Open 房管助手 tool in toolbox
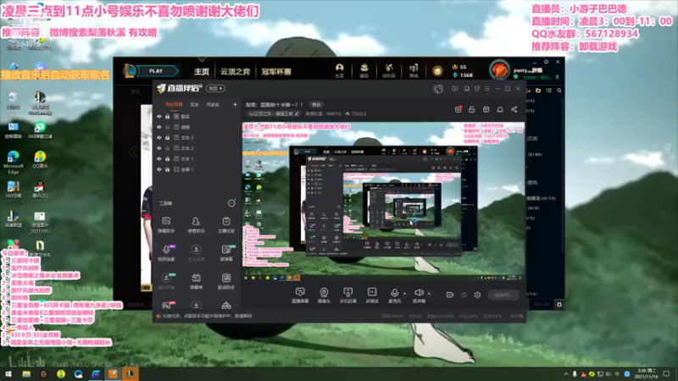This screenshot has width=678, height=381. 196,225
